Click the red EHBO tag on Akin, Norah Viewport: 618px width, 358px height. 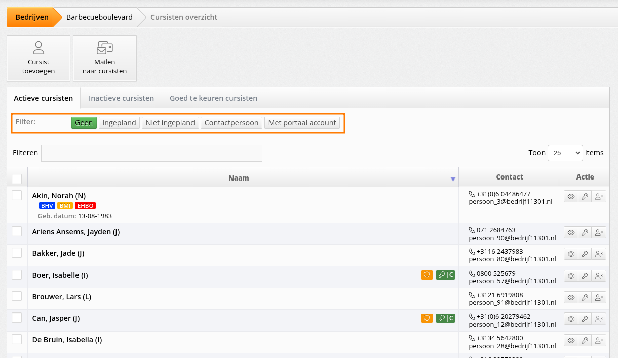click(85, 206)
